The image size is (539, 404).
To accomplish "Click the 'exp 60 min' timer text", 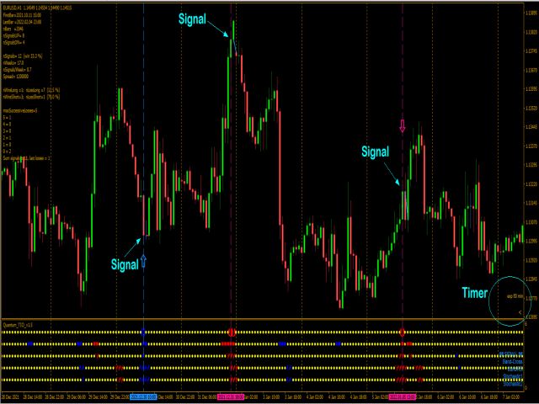I will click(515, 295).
